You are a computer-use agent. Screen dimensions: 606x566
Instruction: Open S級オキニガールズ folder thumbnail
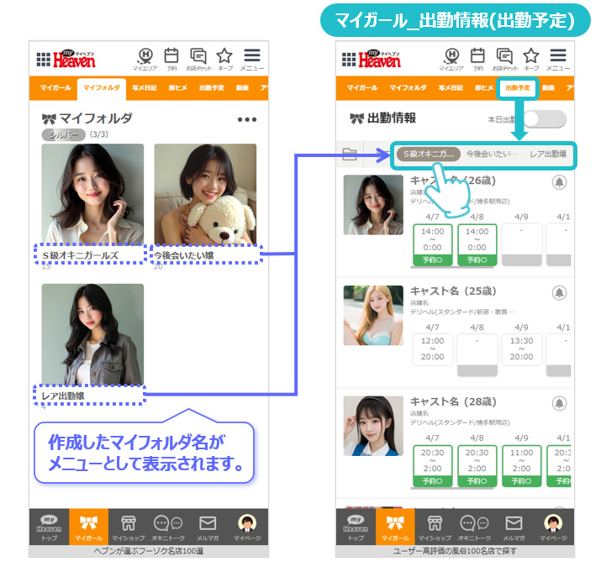[92, 195]
